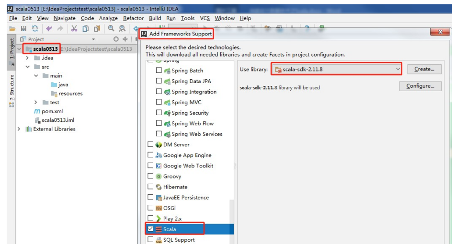Viewport: 455px width, 248px height.
Task: Open the Help menu
Action: (245, 18)
